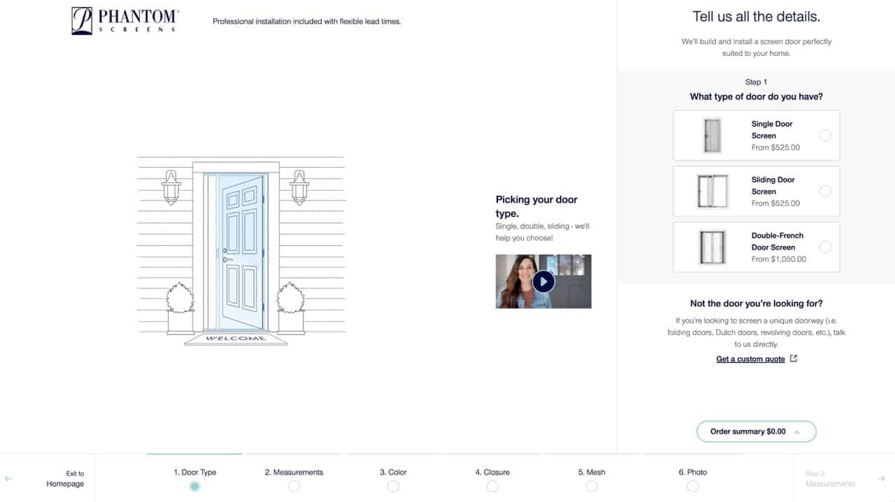The width and height of the screenshot is (895, 502).
Task: Exit to Homepage using bottom-left link
Action: tap(65, 479)
